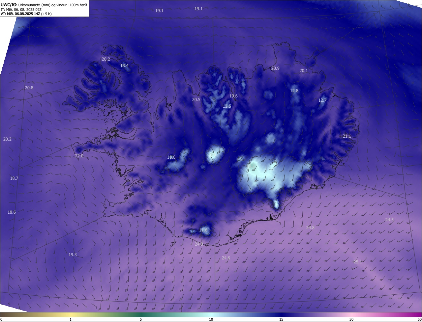Pick the 21.1 value label
The height and width of the screenshot is (322, 422).
[347, 136]
